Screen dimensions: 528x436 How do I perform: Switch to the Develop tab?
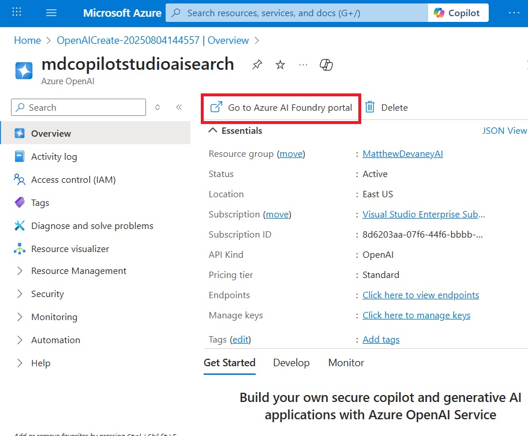pyautogui.click(x=291, y=363)
